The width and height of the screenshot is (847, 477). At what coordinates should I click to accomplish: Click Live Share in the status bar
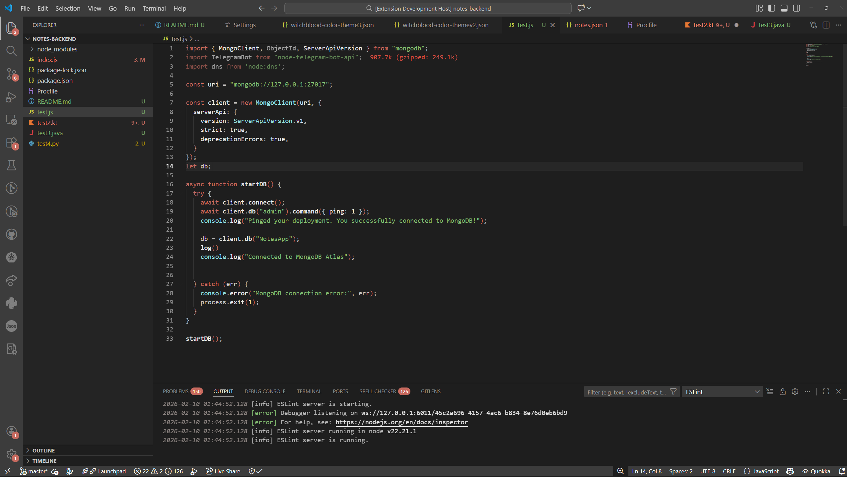222,471
